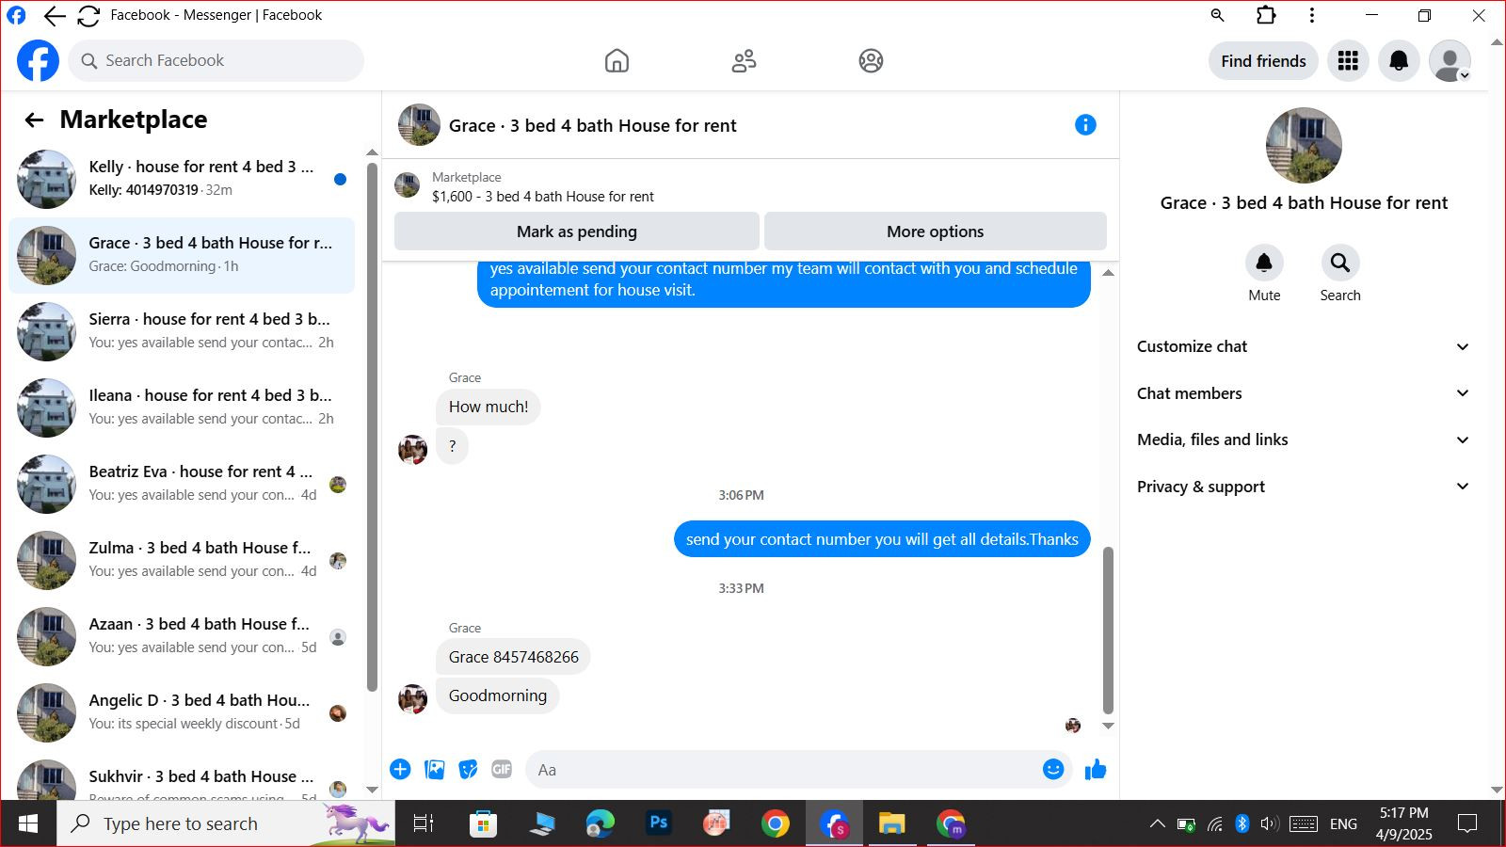Open Ileana's house for rent conversation
Image resolution: width=1506 pixels, height=847 pixels.
point(182,408)
